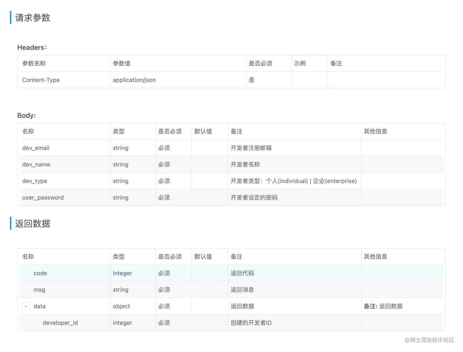Screen dimensions: 463x352
Task: Click the msg row in response table
Action: click(231, 290)
